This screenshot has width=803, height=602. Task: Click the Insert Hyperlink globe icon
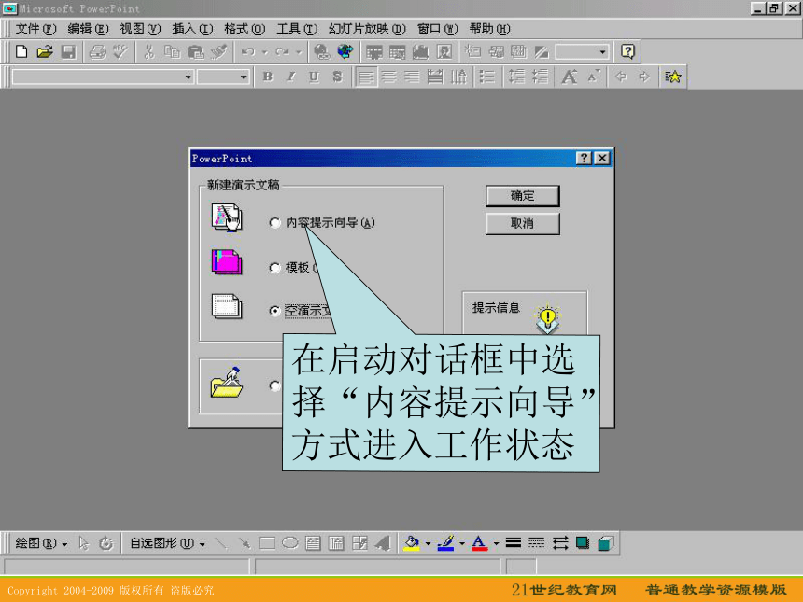tap(321, 51)
